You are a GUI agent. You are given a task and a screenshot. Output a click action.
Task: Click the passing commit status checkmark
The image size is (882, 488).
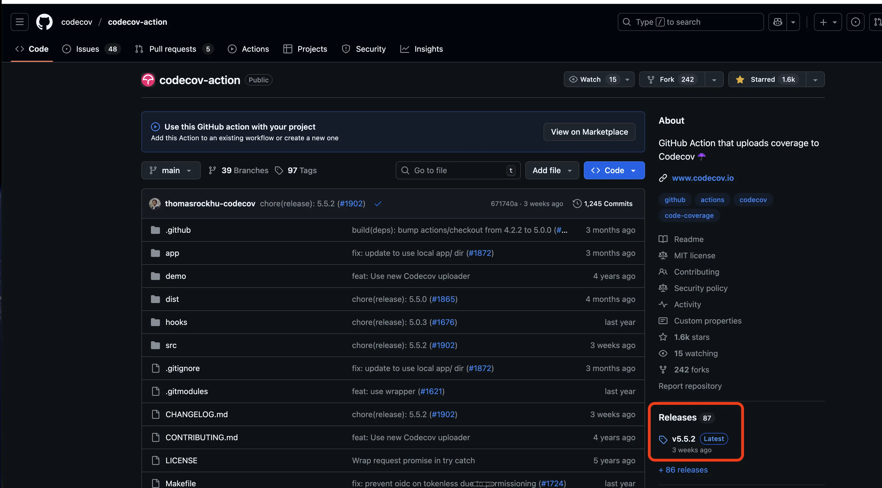click(378, 204)
